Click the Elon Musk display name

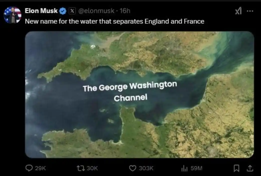click(41, 11)
